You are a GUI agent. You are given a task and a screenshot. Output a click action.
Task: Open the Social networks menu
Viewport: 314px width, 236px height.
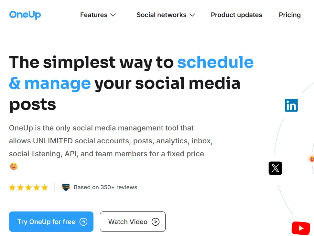click(161, 15)
